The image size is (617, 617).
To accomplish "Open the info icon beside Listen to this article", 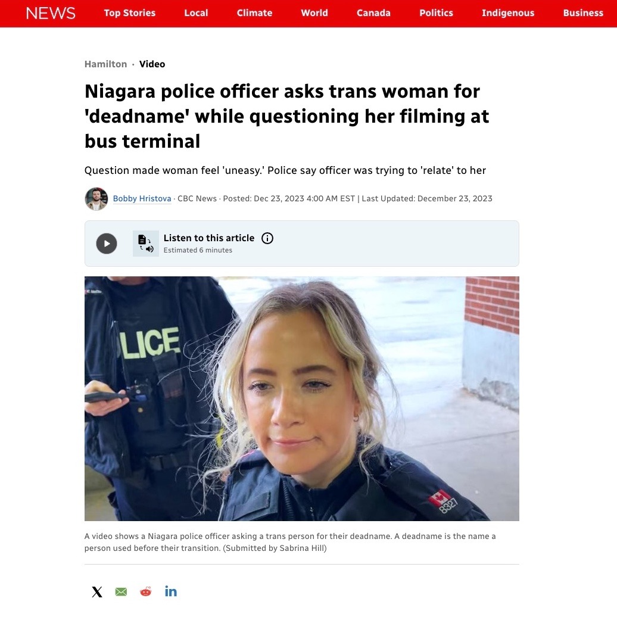I will click(x=267, y=238).
